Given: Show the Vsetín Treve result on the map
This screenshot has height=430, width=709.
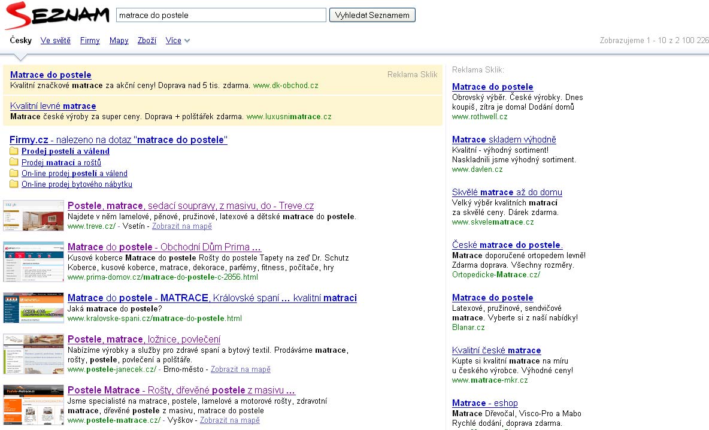Looking at the screenshot, I should tap(182, 226).
